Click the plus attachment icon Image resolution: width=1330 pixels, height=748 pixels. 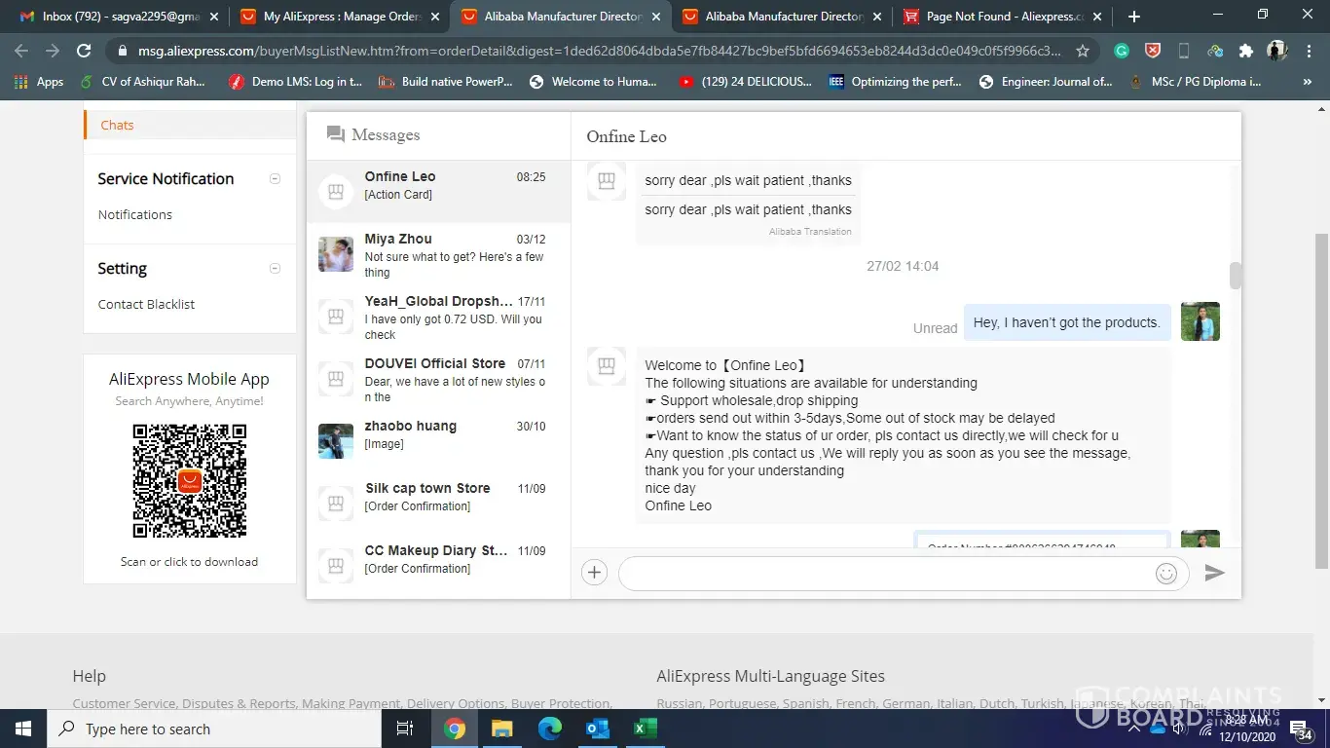pos(594,573)
